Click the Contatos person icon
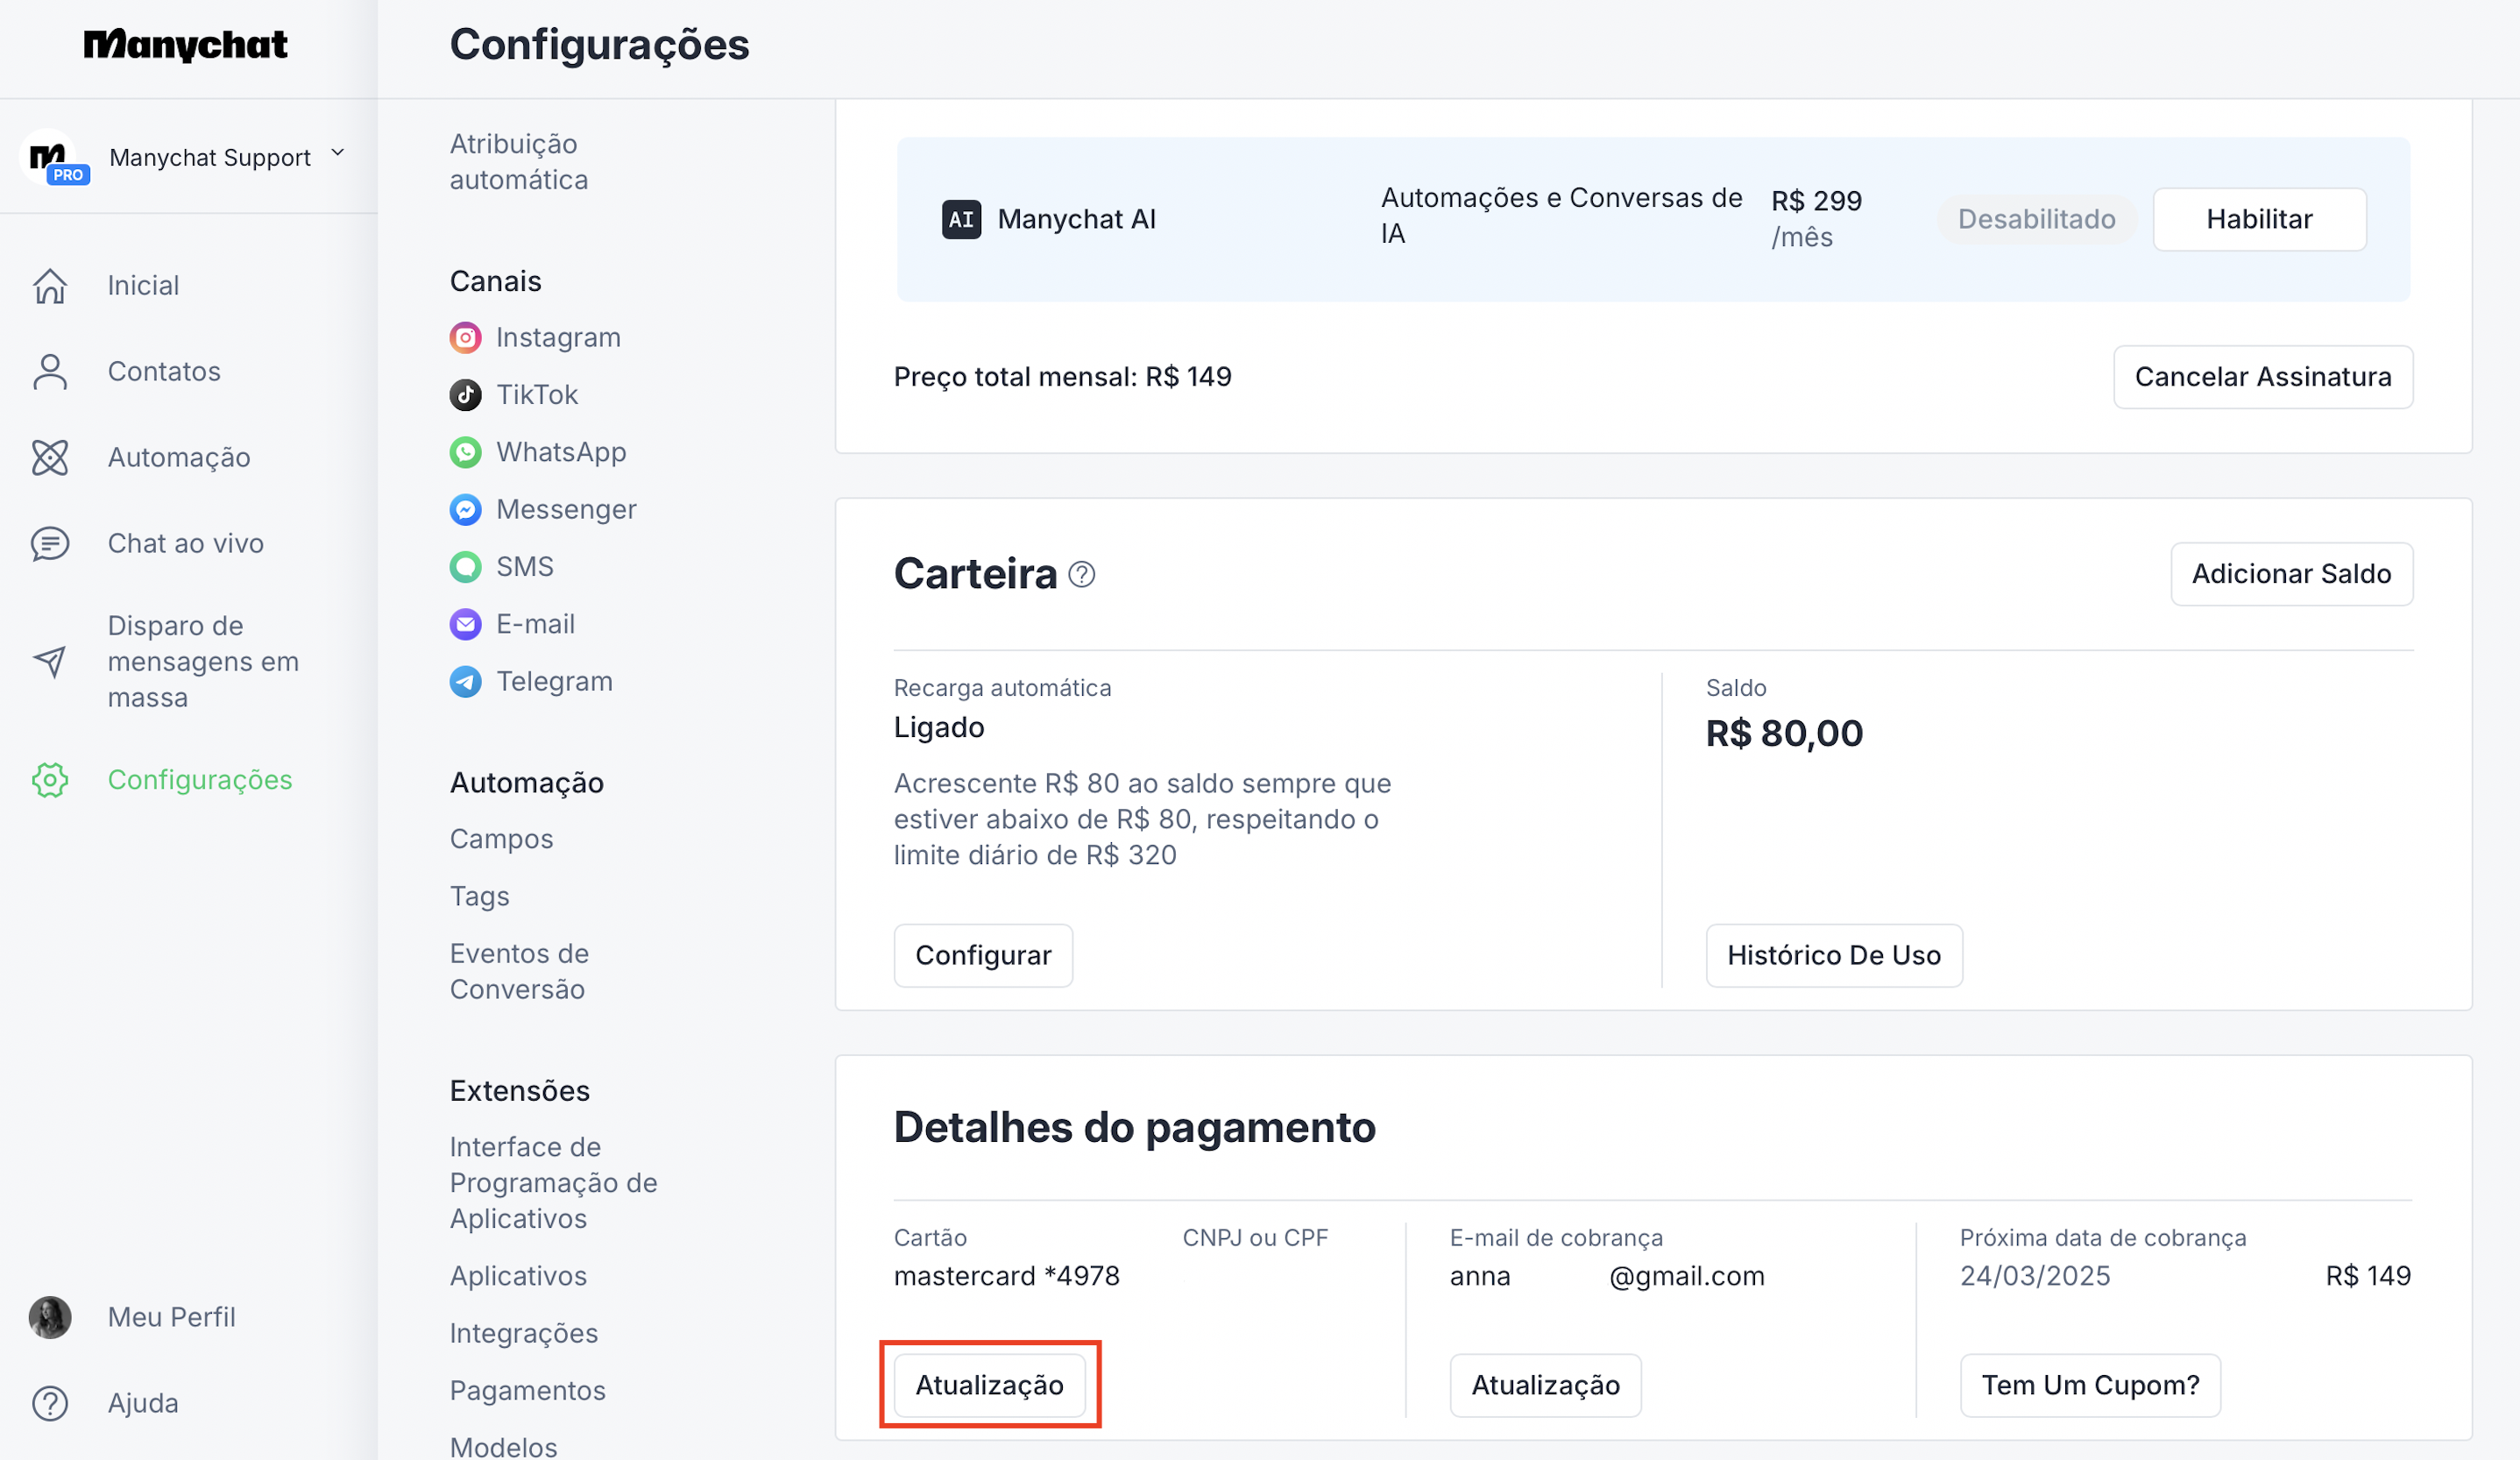This screenshot has width=2520, height=1460. tap(50, 372)
